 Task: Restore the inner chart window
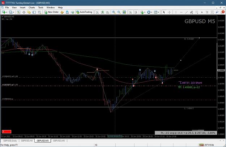pos(220,8)
